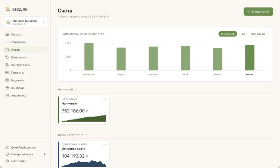Select the Категории tag icon

[7, 57]
